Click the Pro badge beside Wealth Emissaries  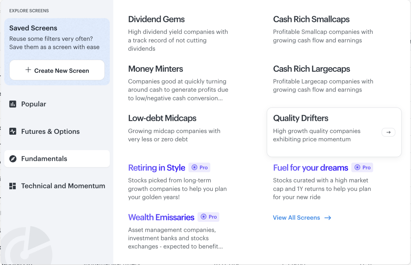click(x=209, y=217)
